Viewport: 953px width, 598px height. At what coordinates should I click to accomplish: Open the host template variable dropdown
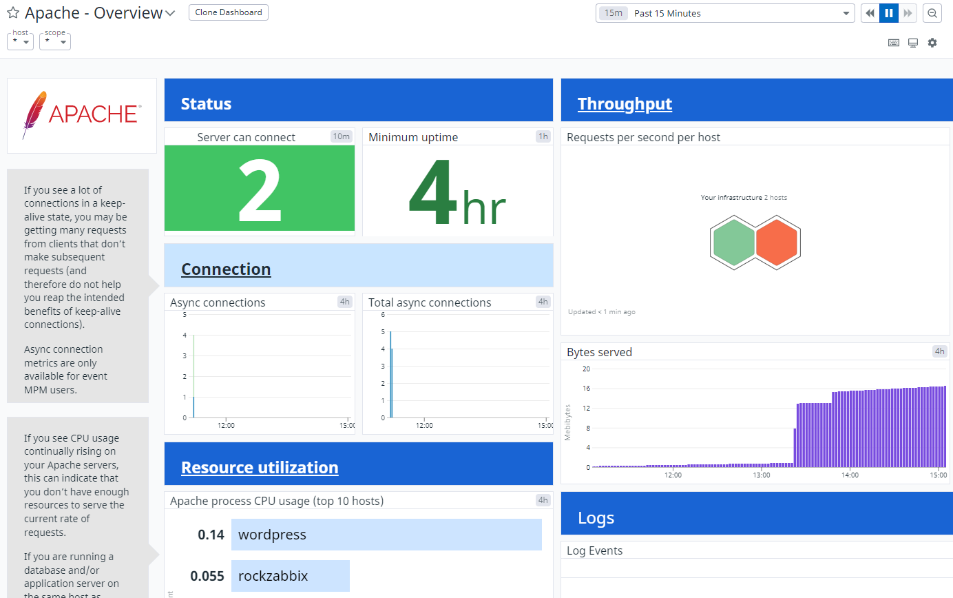[20, 41]
